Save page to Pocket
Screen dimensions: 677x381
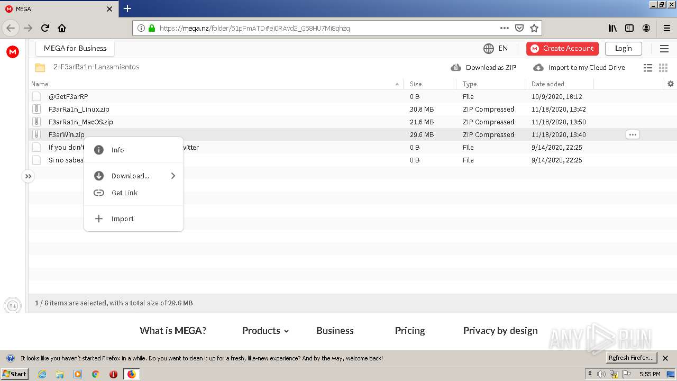click(519, 28)
